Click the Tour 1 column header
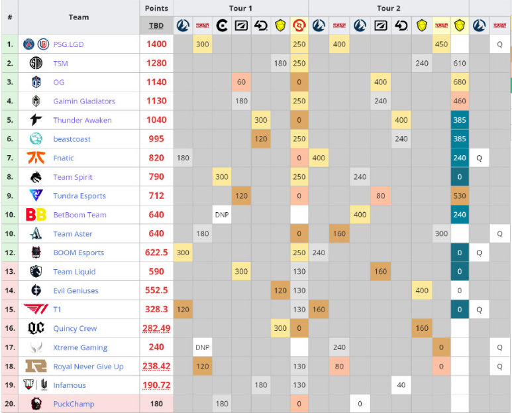 click(x=240, y=8)
